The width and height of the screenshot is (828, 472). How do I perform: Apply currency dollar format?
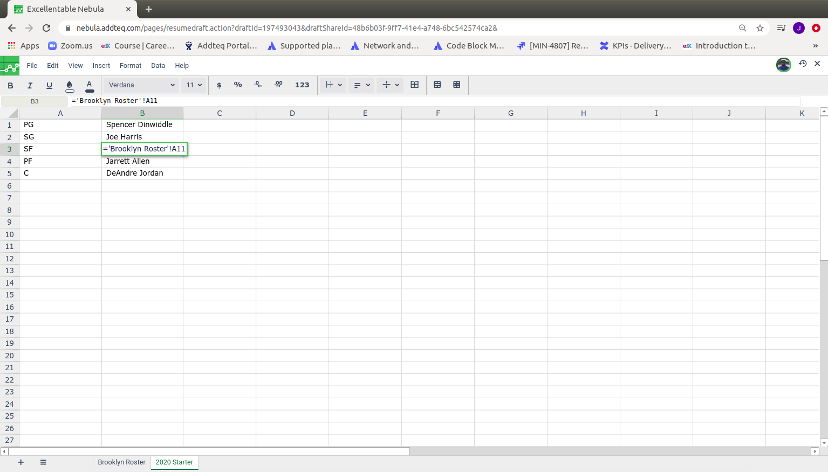pyautogui.click(x=218, y=85)
